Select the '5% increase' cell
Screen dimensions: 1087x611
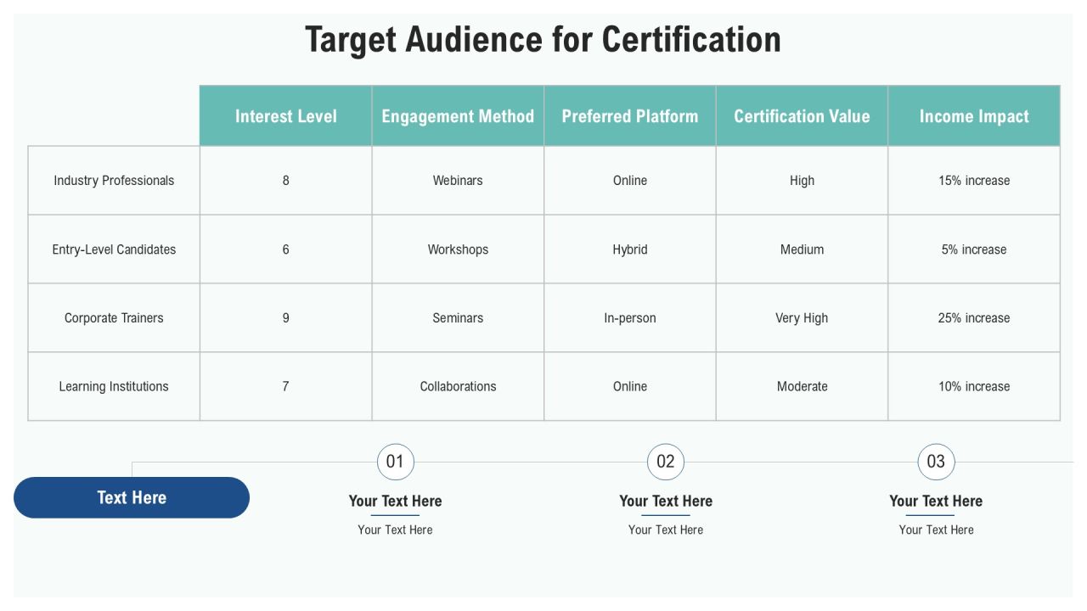pos(974,249)
